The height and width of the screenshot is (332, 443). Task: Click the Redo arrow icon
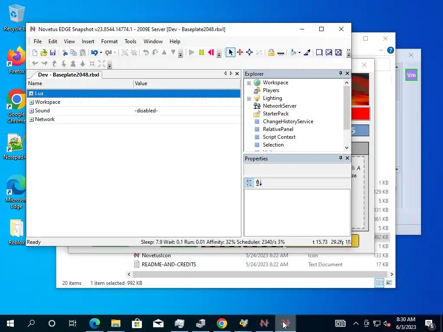pos(108,52)
